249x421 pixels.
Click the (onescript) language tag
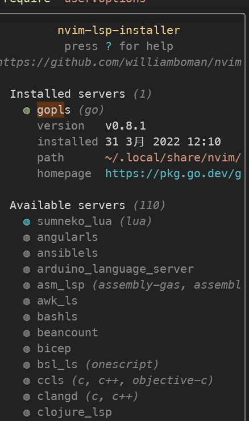coord(122,365)
